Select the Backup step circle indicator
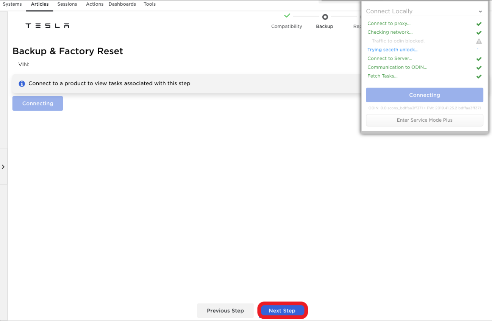Image resolution: width=492 pixels, height=321 pixels. tap(325, 17)
